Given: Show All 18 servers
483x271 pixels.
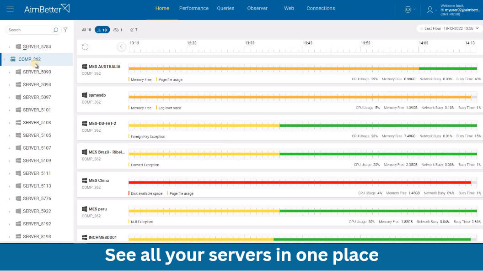Looking at the screenshot, I should pyautogui.click(x=86, y=30).
